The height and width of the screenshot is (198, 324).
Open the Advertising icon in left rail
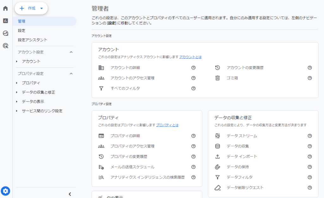[5, 46]
